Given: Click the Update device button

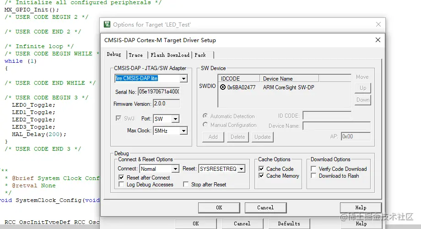Looking at the screenshot, I should click(263, 137).
